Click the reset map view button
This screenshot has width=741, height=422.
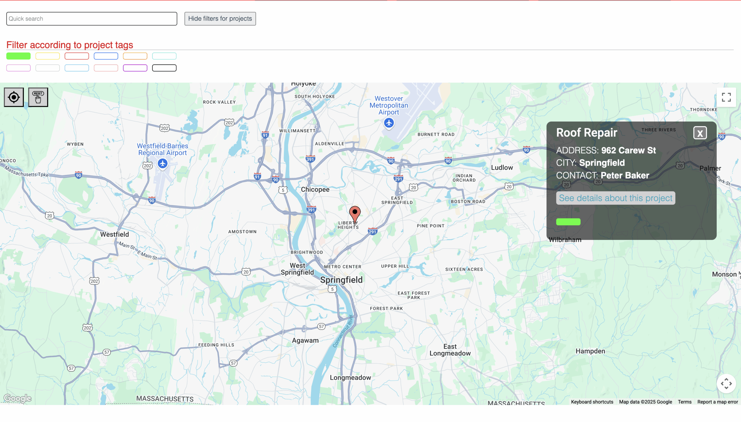[38, 97]
